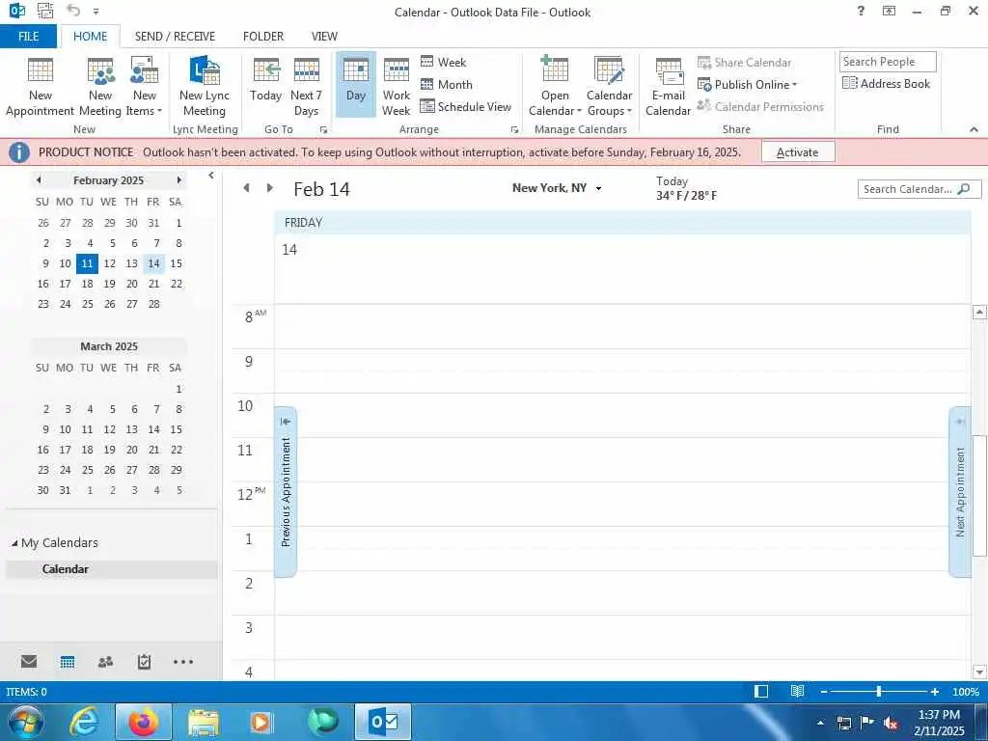Screen dimensions: 988x741
Task: Click the Activate button
Action: [798, 151]
